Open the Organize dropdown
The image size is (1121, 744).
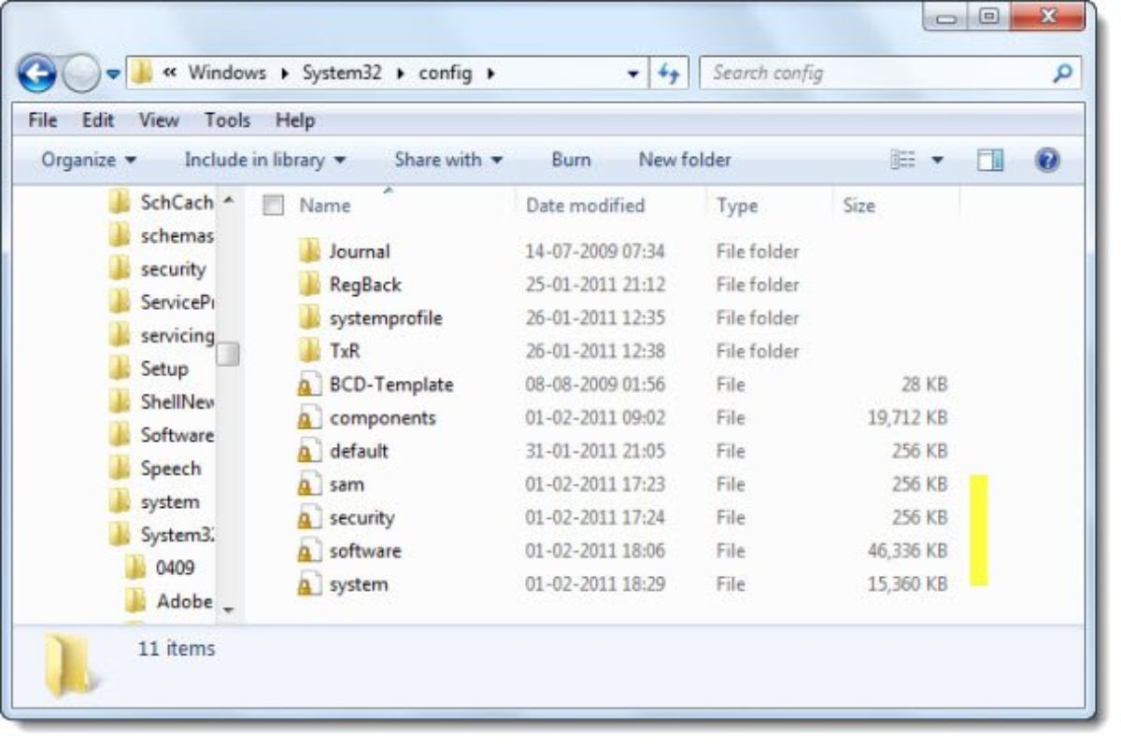click(89, 160)
